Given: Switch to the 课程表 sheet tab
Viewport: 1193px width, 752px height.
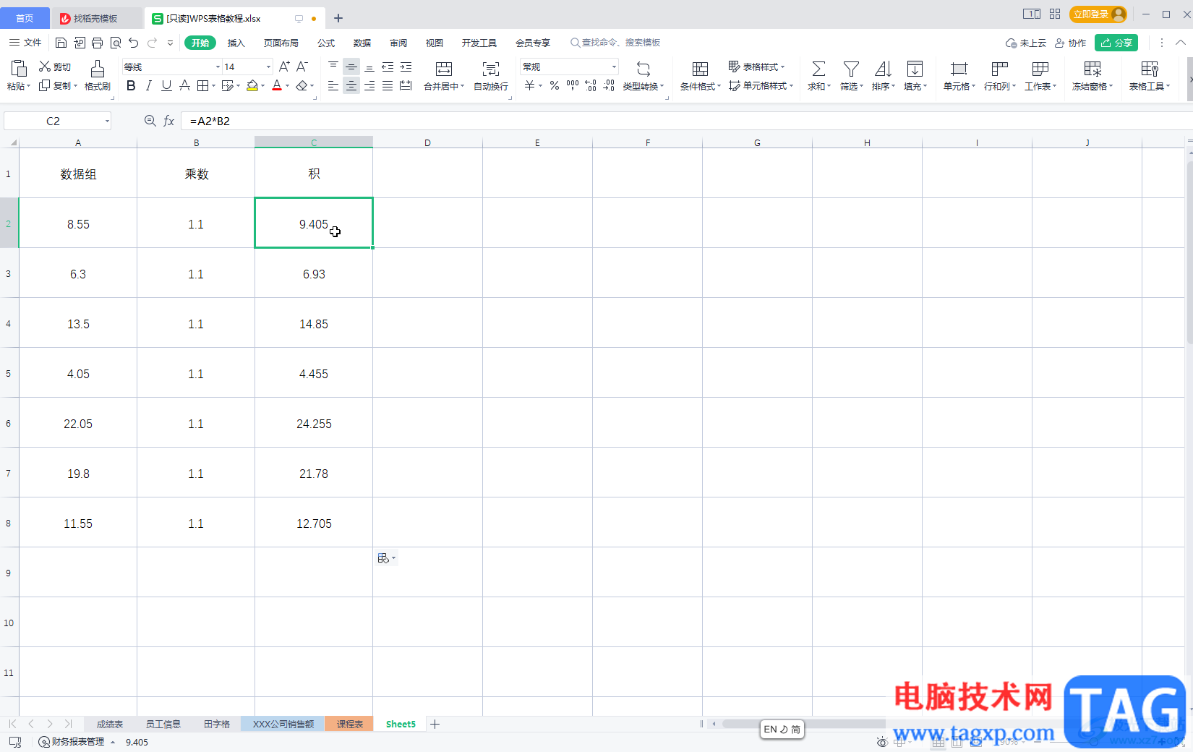Looking at the screenshot, I should pyautogui.click(x=349, y=724).
